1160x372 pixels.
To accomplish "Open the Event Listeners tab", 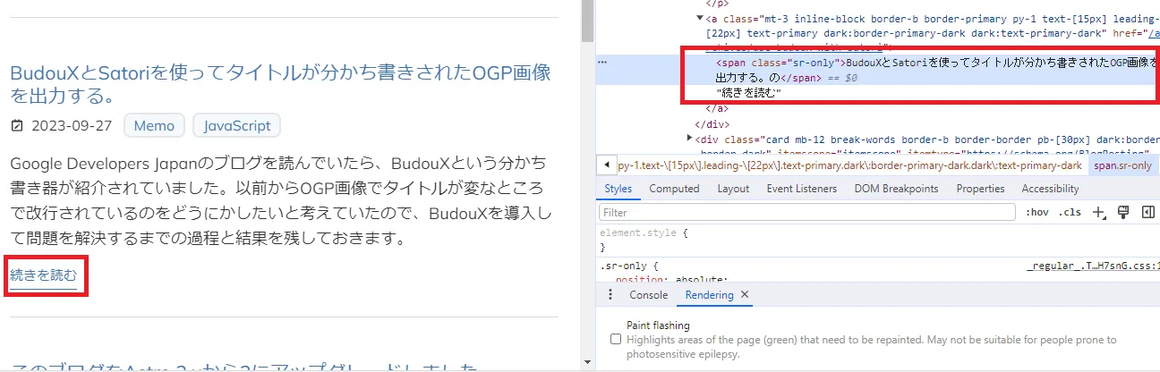I will click(801, 189).
